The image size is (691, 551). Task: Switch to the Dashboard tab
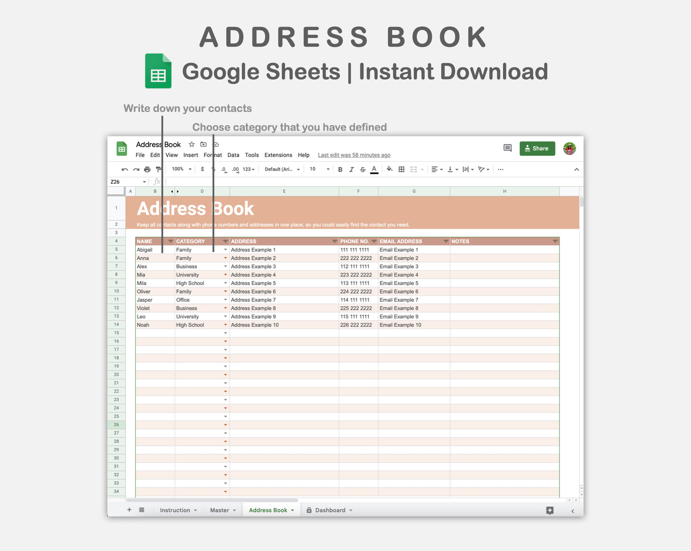click(x=329, y=510)
